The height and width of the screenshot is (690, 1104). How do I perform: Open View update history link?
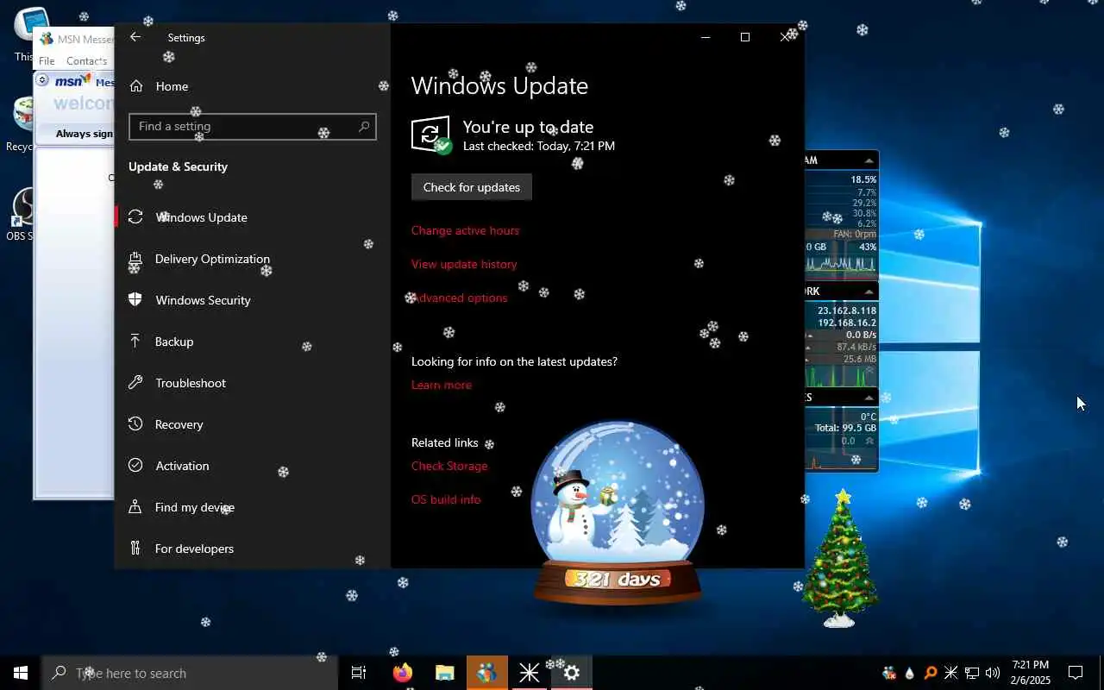tap(464, 264)
